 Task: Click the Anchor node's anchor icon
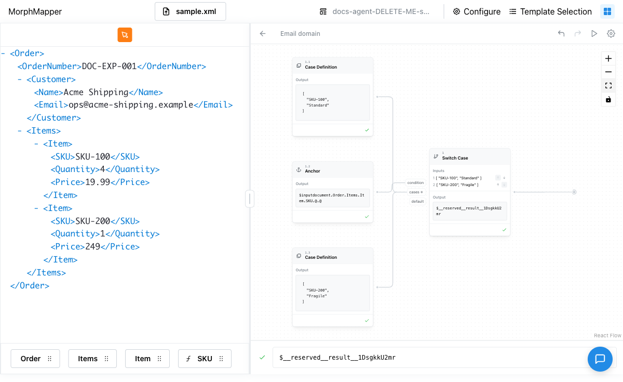[x=299, y=170]
